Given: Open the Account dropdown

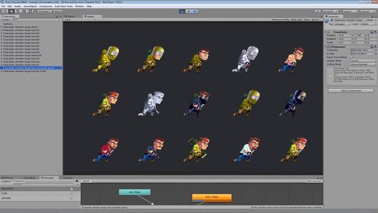Looking at the screenshot, I should [331, 11].
